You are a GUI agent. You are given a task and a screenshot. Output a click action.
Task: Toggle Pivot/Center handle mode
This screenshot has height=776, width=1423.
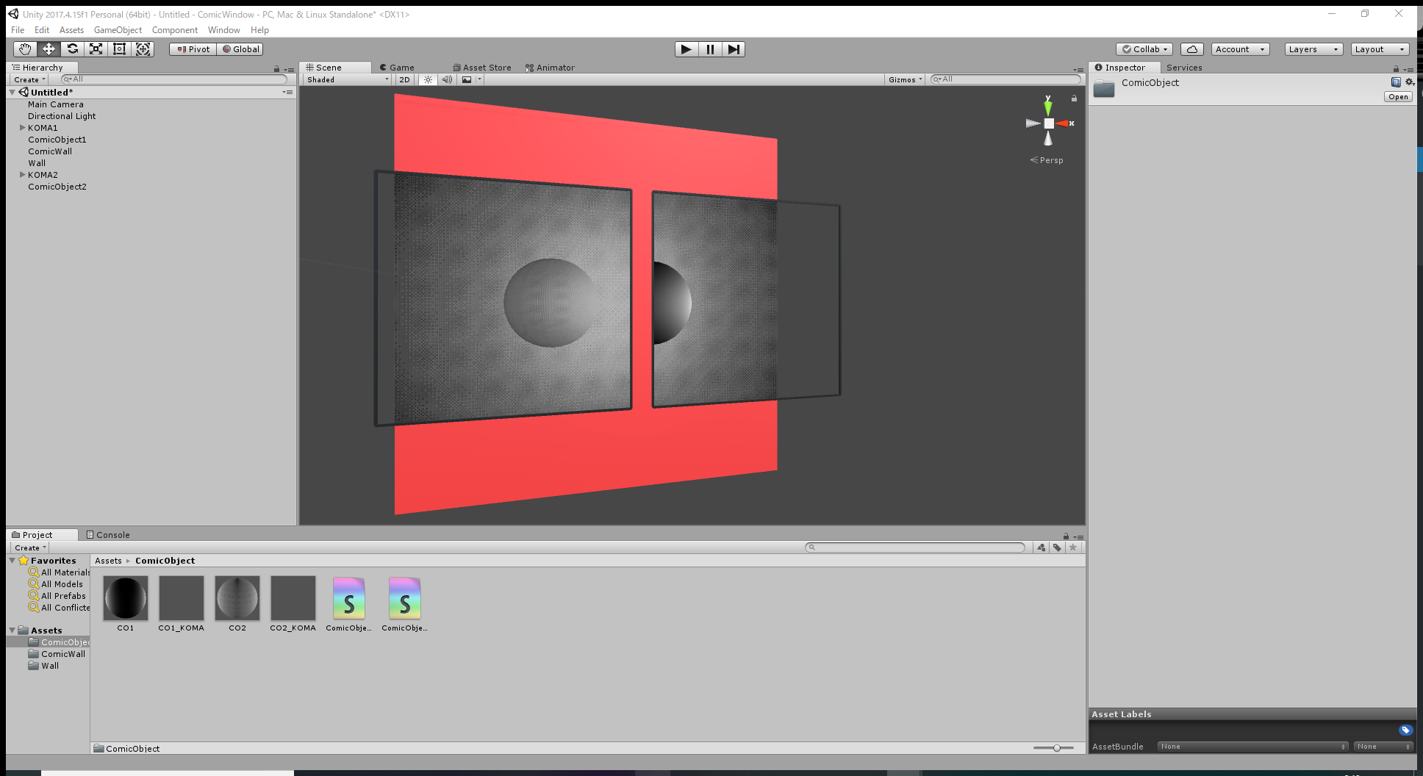(x=193, y=49)
